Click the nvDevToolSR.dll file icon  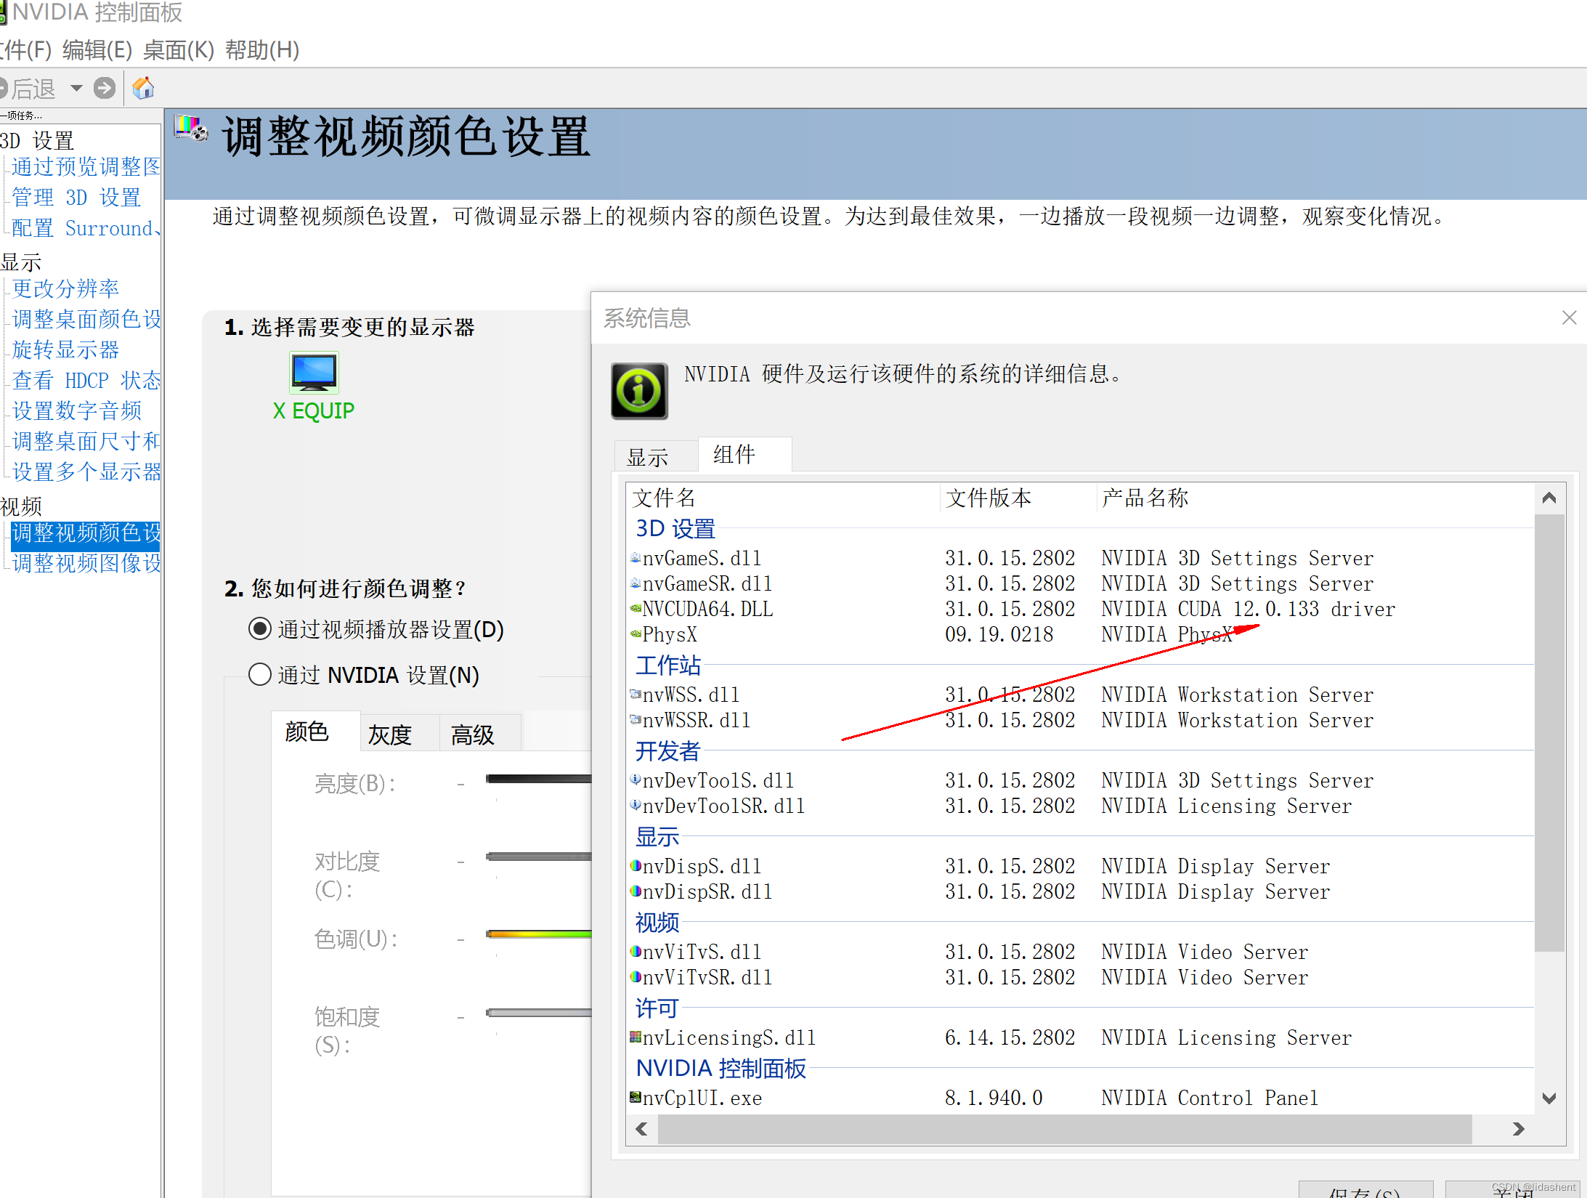[x=636, y=806]
